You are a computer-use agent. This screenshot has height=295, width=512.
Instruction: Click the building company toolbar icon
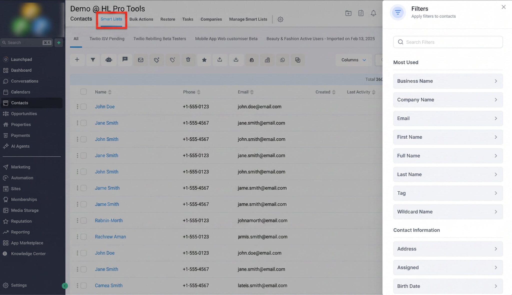pyautogui.click(x=267, y=60)
